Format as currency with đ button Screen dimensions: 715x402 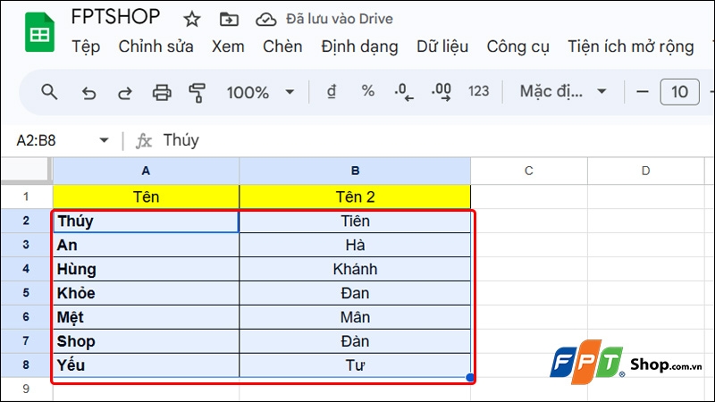coord(332,92)
